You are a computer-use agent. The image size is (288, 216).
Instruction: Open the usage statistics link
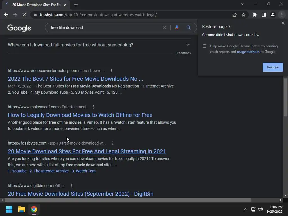[248, 52]
